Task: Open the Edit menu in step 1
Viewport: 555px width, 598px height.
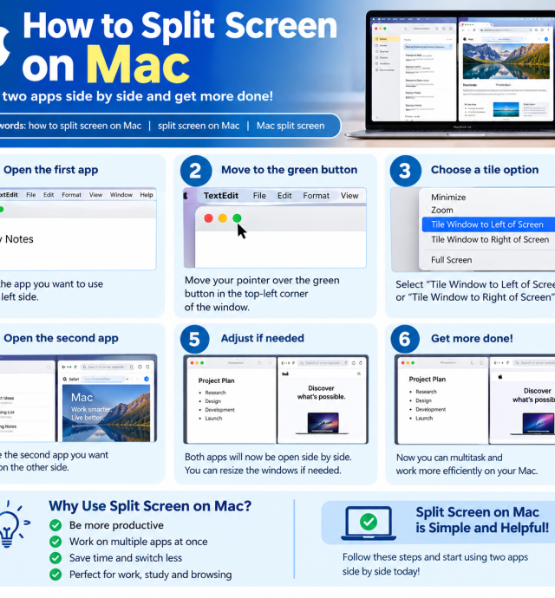Action: 49,194
